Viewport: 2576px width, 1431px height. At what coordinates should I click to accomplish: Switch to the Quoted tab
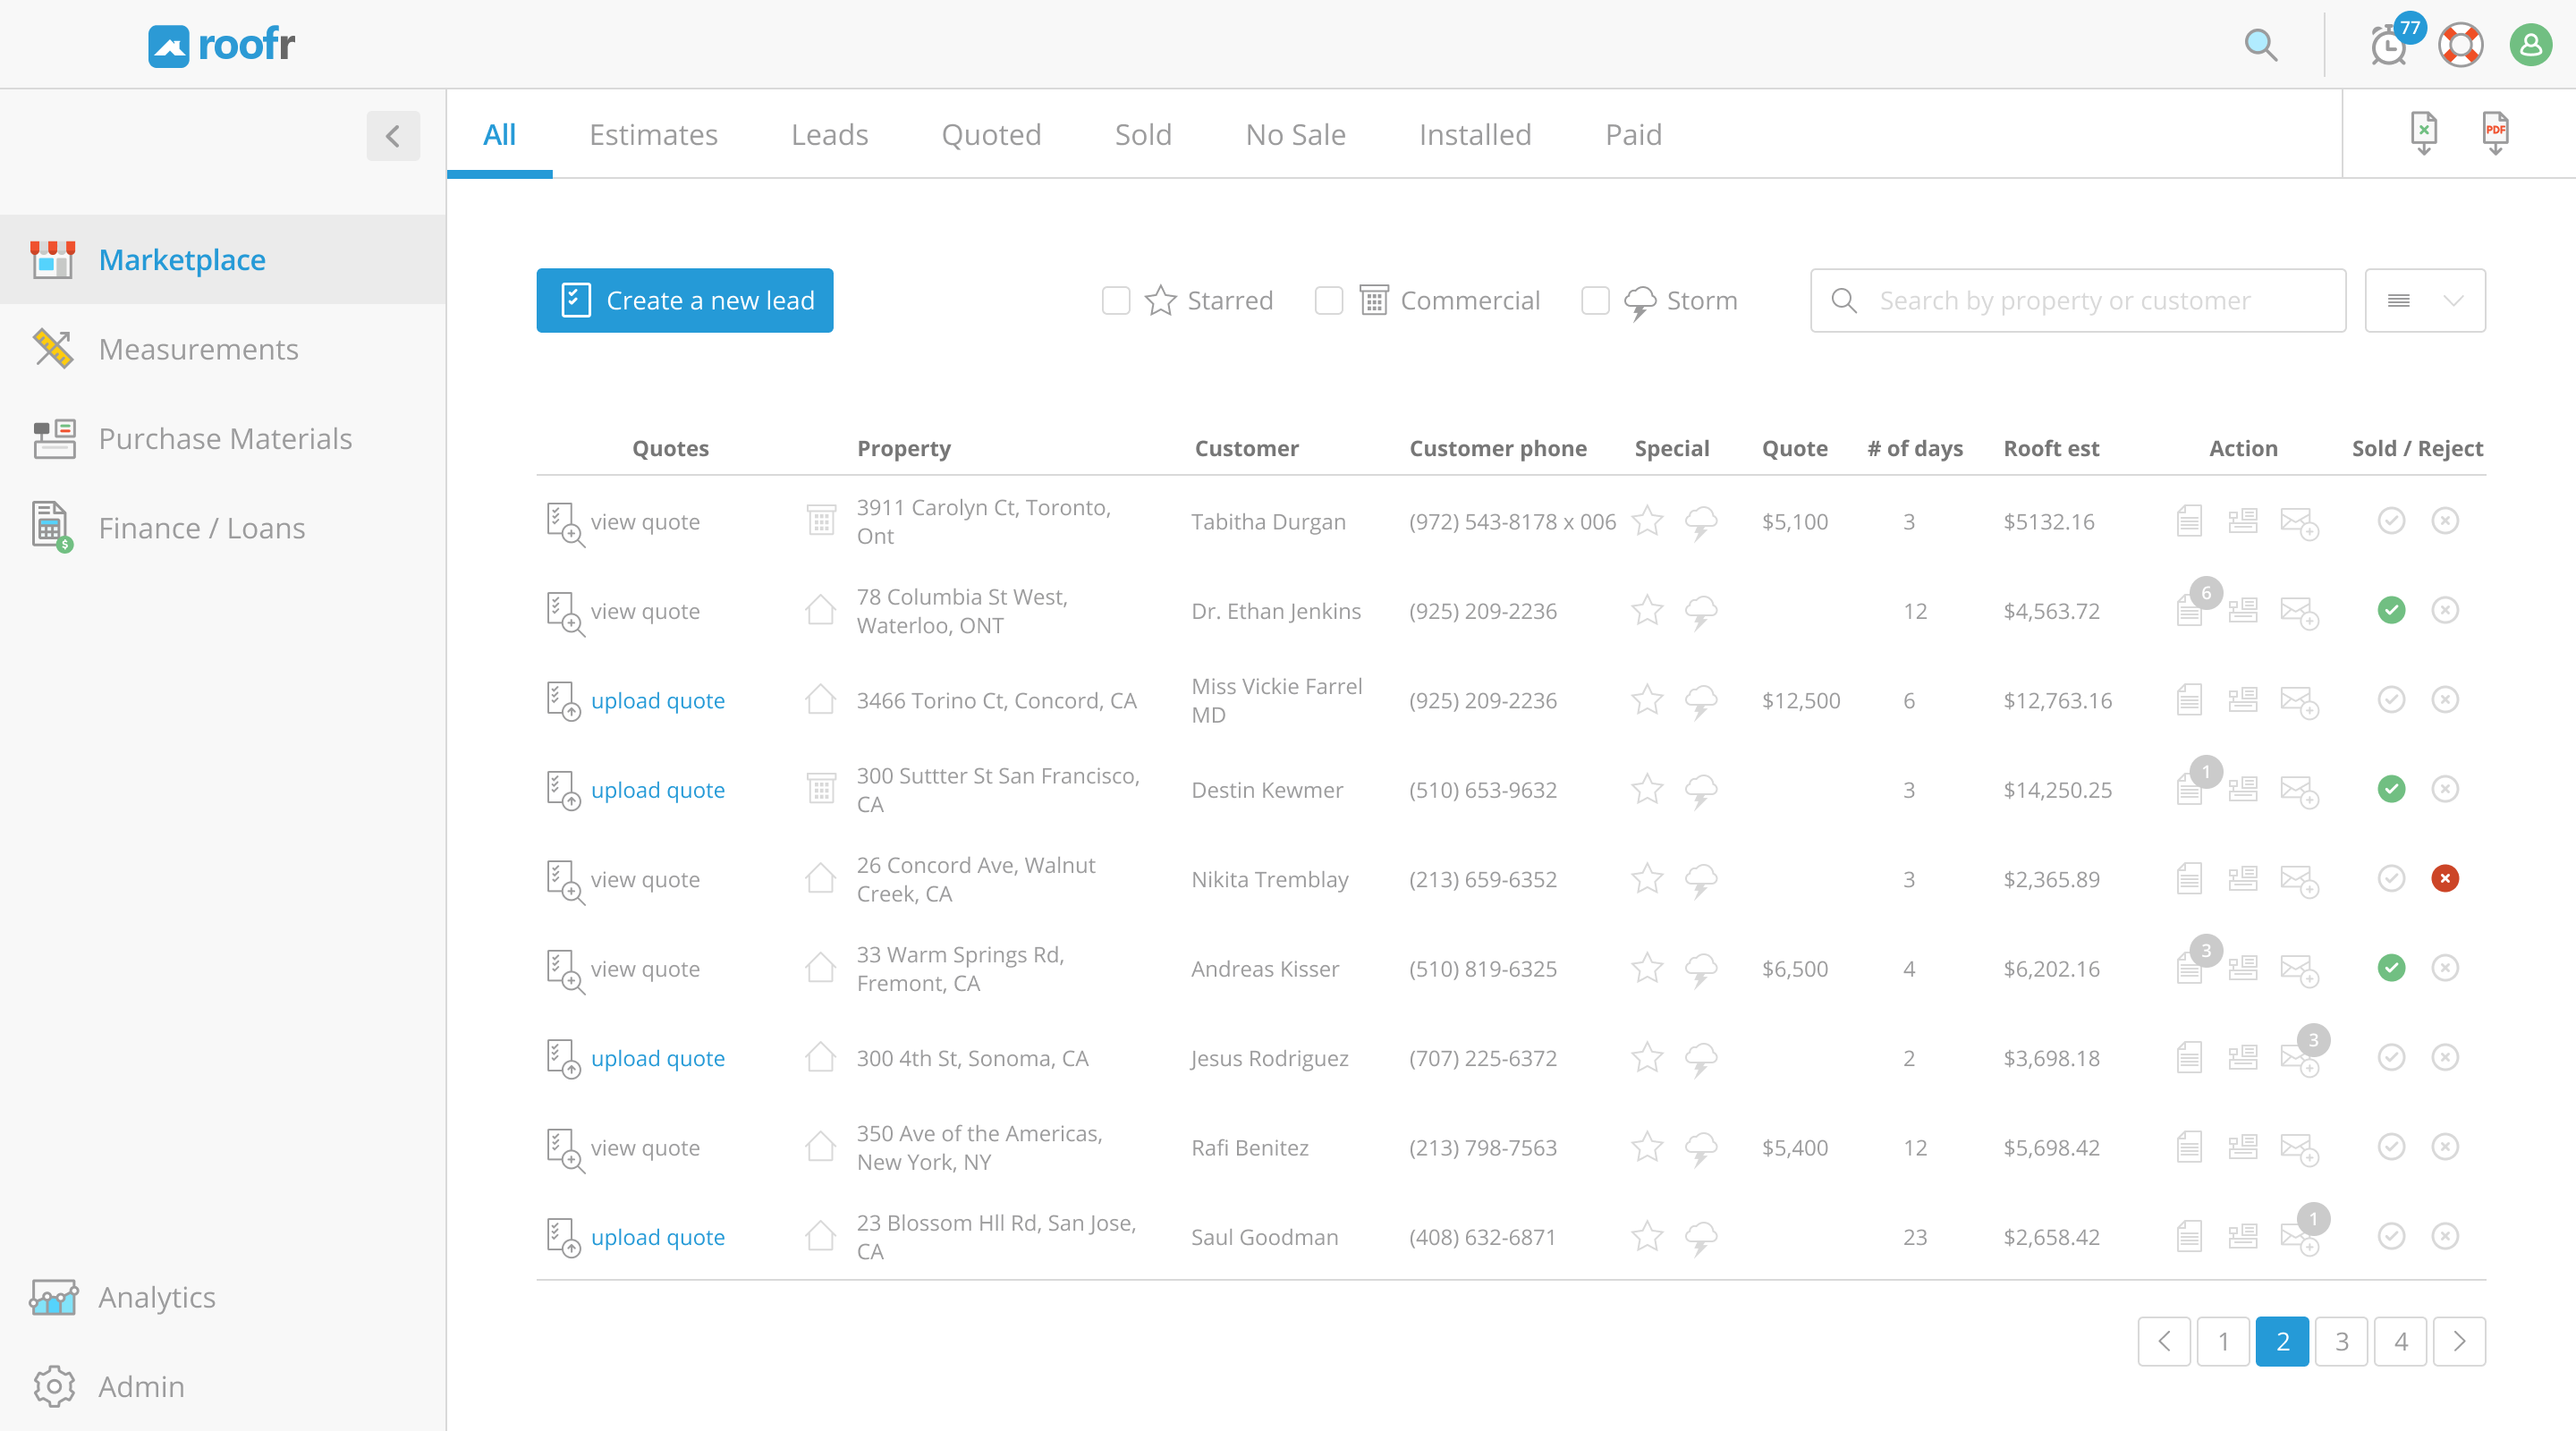click(991, 135)
